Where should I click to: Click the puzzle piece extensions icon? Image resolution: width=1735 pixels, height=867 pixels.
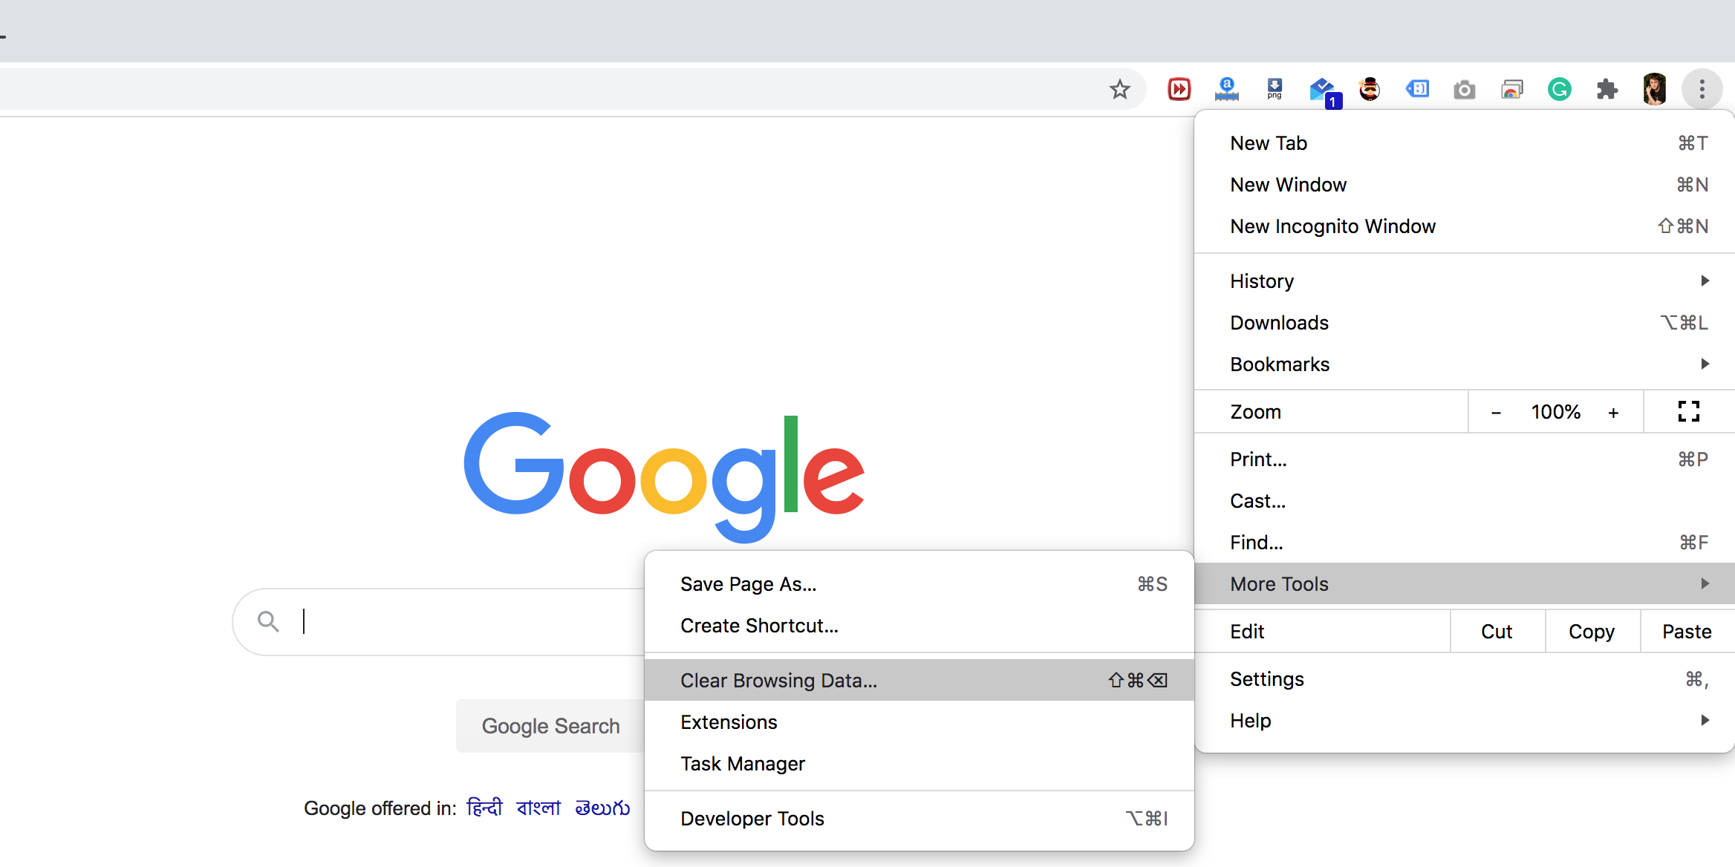pyautogui.click(x=1609, y=88)
